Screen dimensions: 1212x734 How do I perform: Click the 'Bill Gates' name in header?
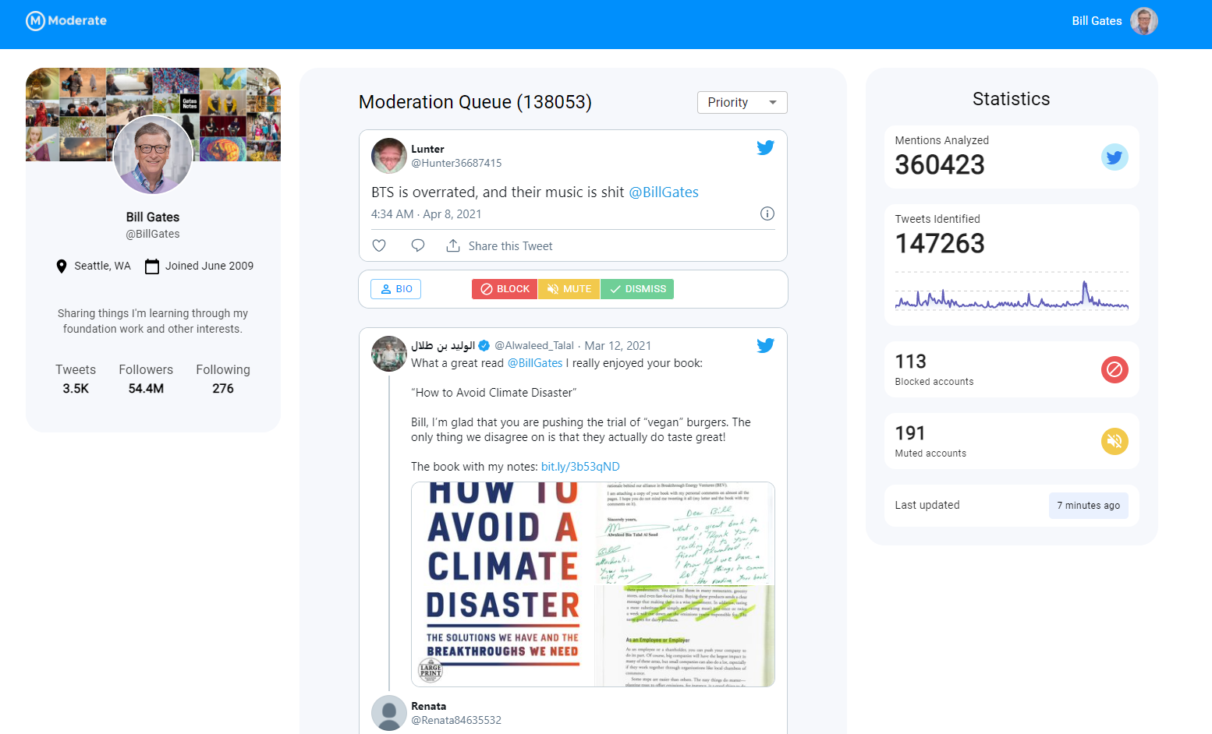(1097, 21)
